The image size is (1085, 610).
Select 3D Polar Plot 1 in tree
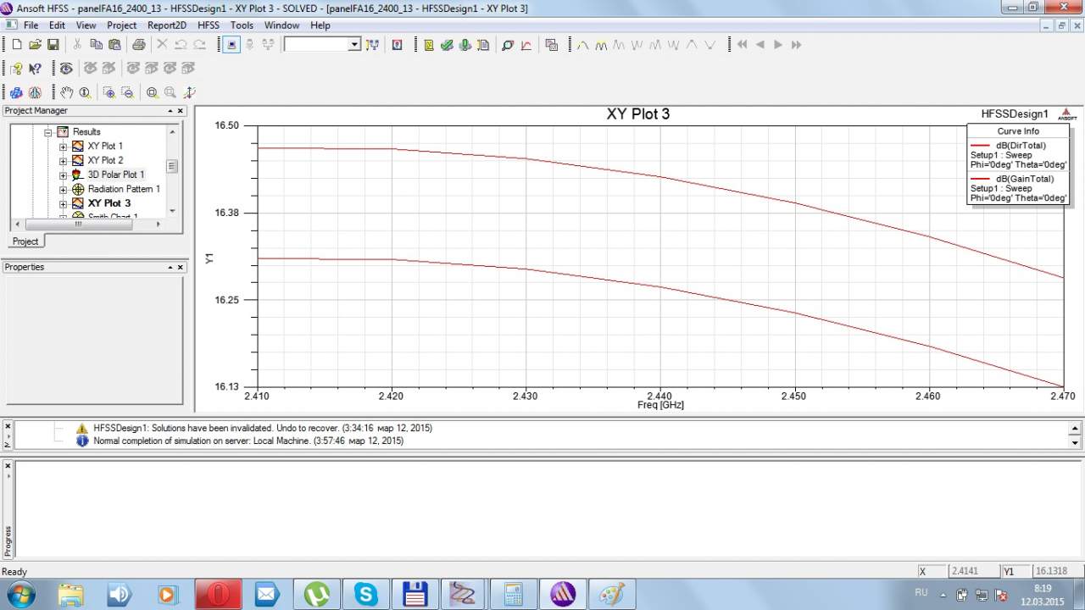click(115, 175)
